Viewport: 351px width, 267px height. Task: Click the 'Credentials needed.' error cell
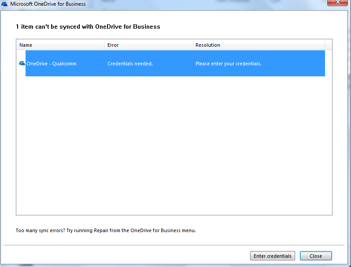[x=130, y=64]
